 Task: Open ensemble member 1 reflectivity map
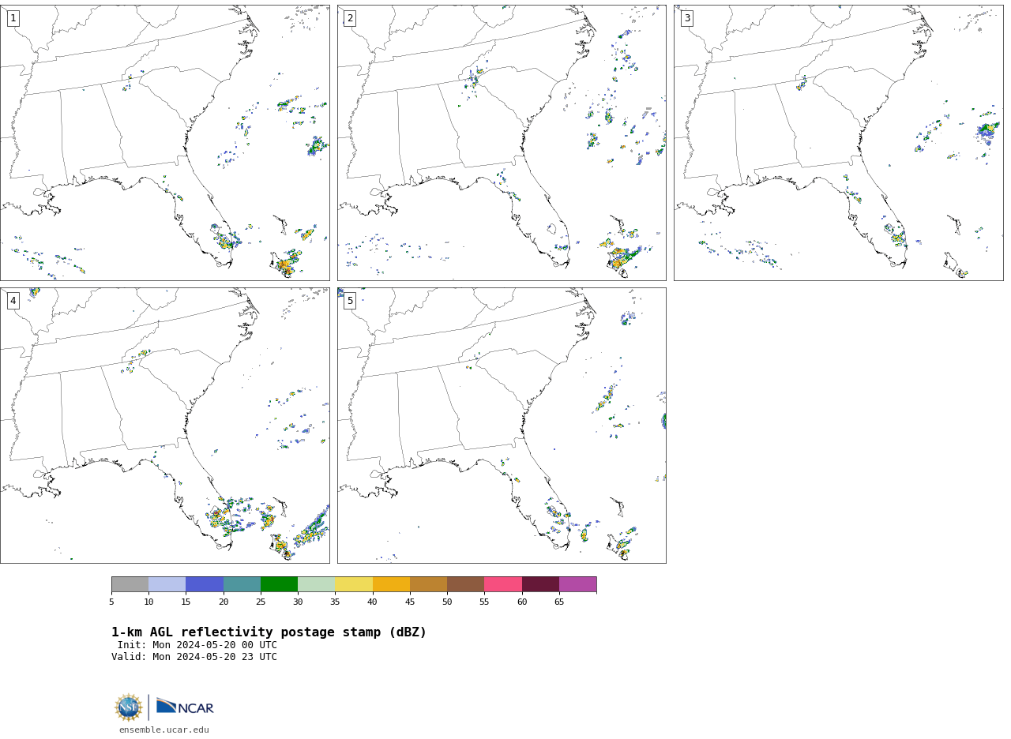[x=164, y=143]
